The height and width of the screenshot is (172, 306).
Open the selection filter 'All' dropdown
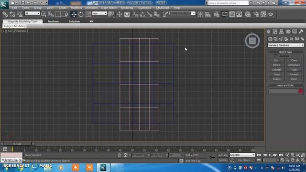[32, 13]
